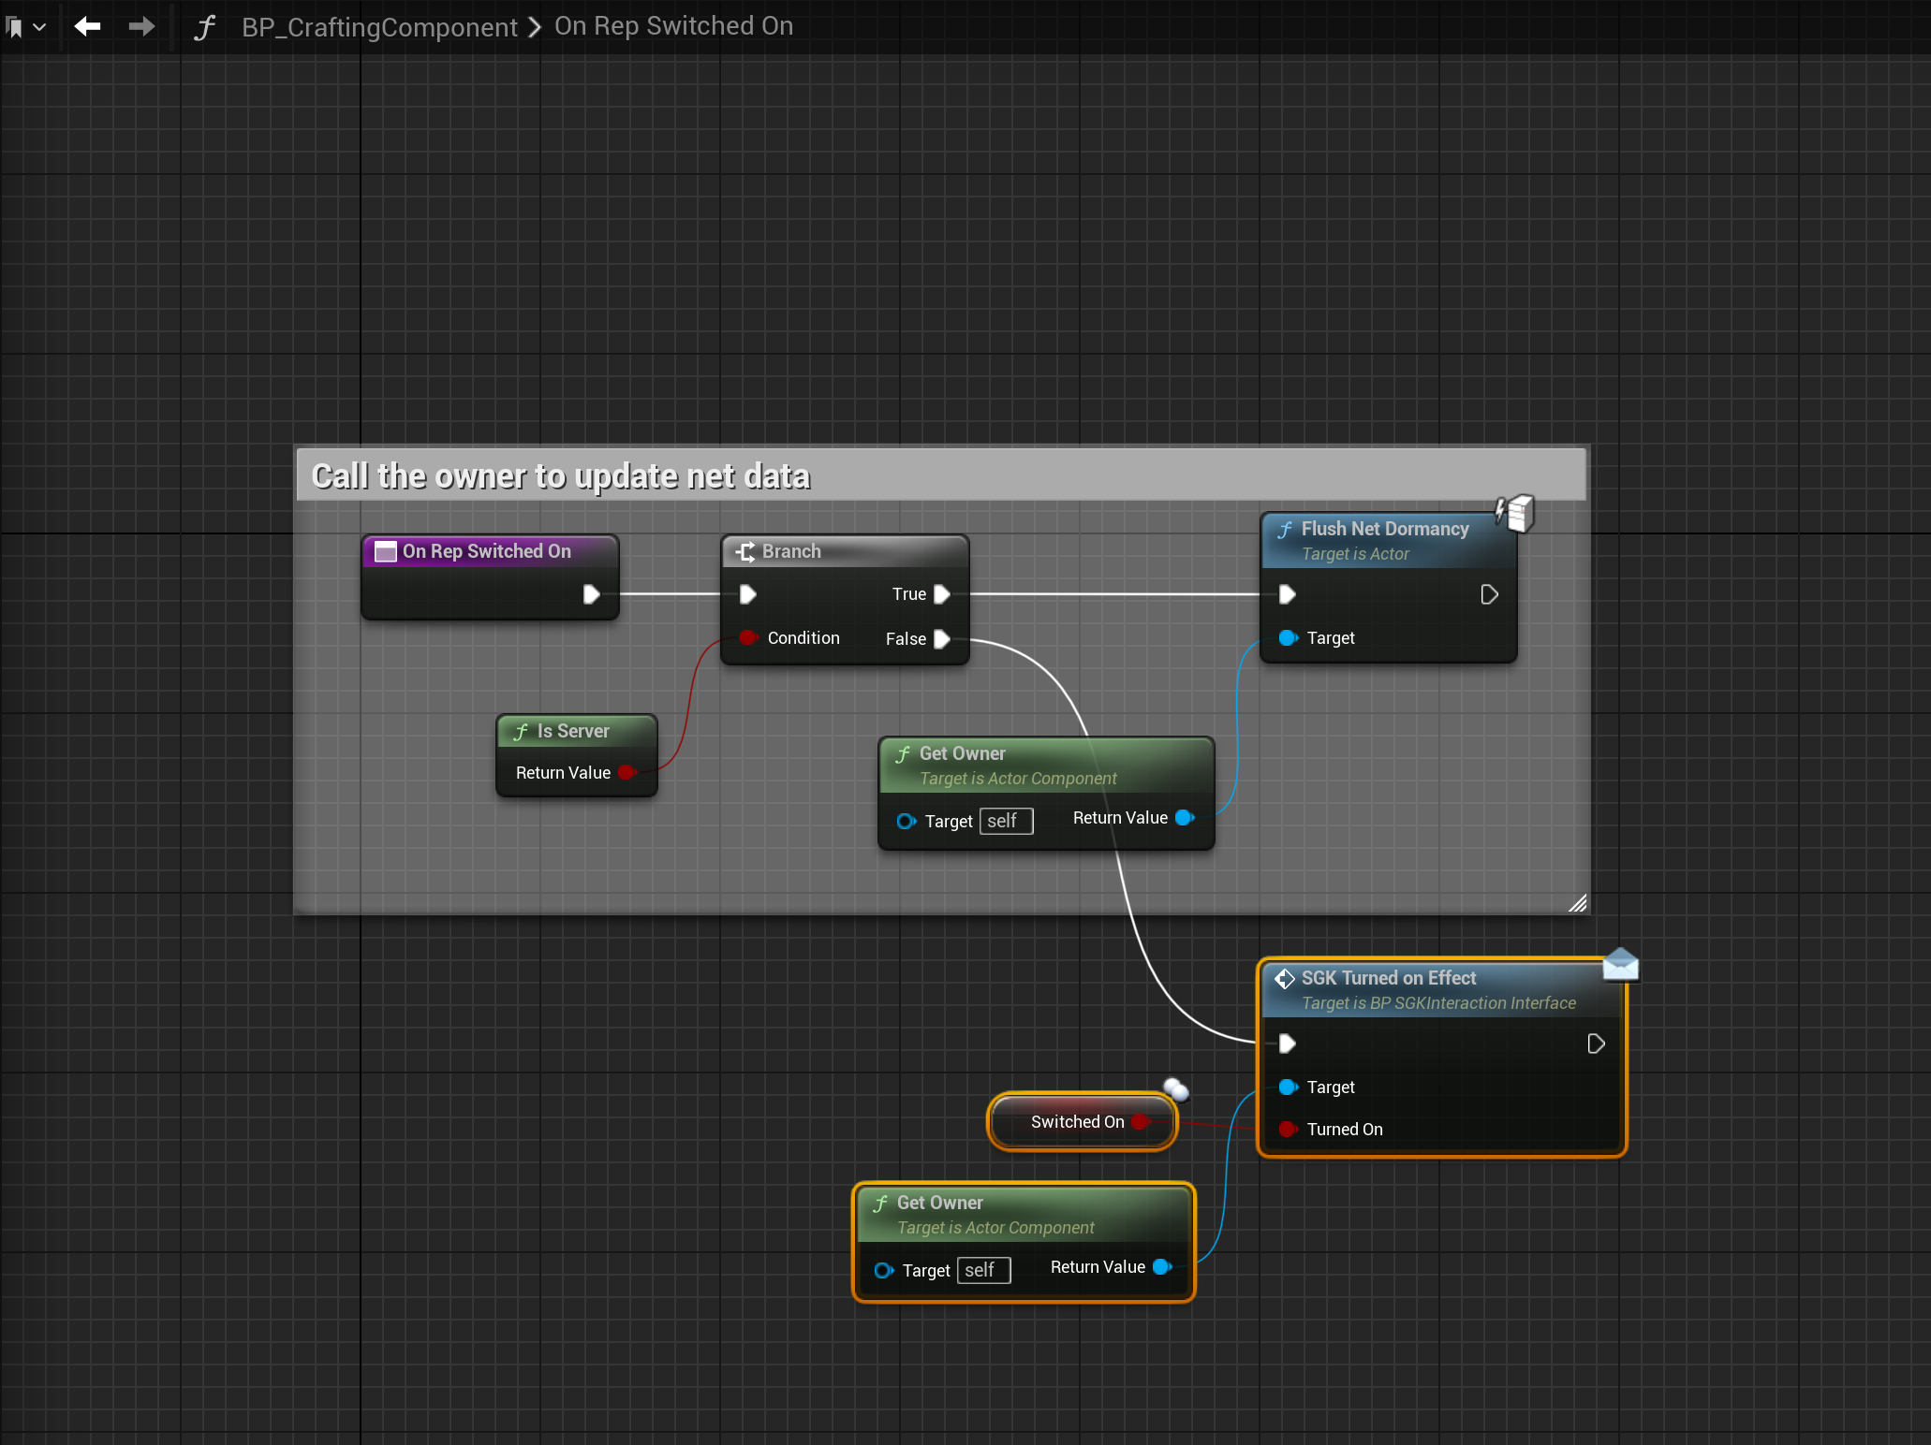Click the Branch node header icon

coord(745,551)
